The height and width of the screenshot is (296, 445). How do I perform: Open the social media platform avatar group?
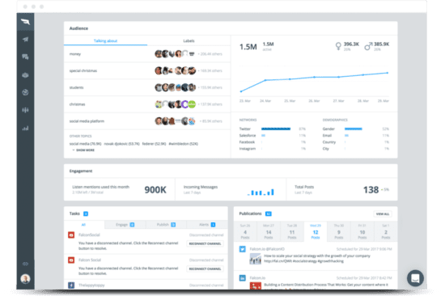tap(175, 121)
